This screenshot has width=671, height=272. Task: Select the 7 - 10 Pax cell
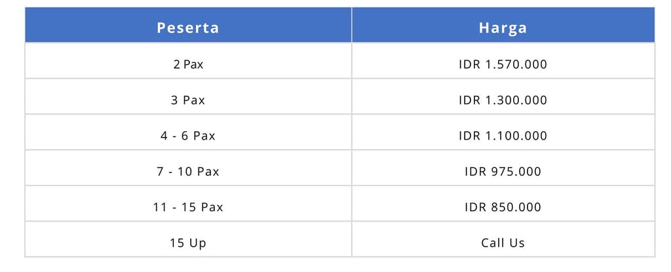point(188,168)
